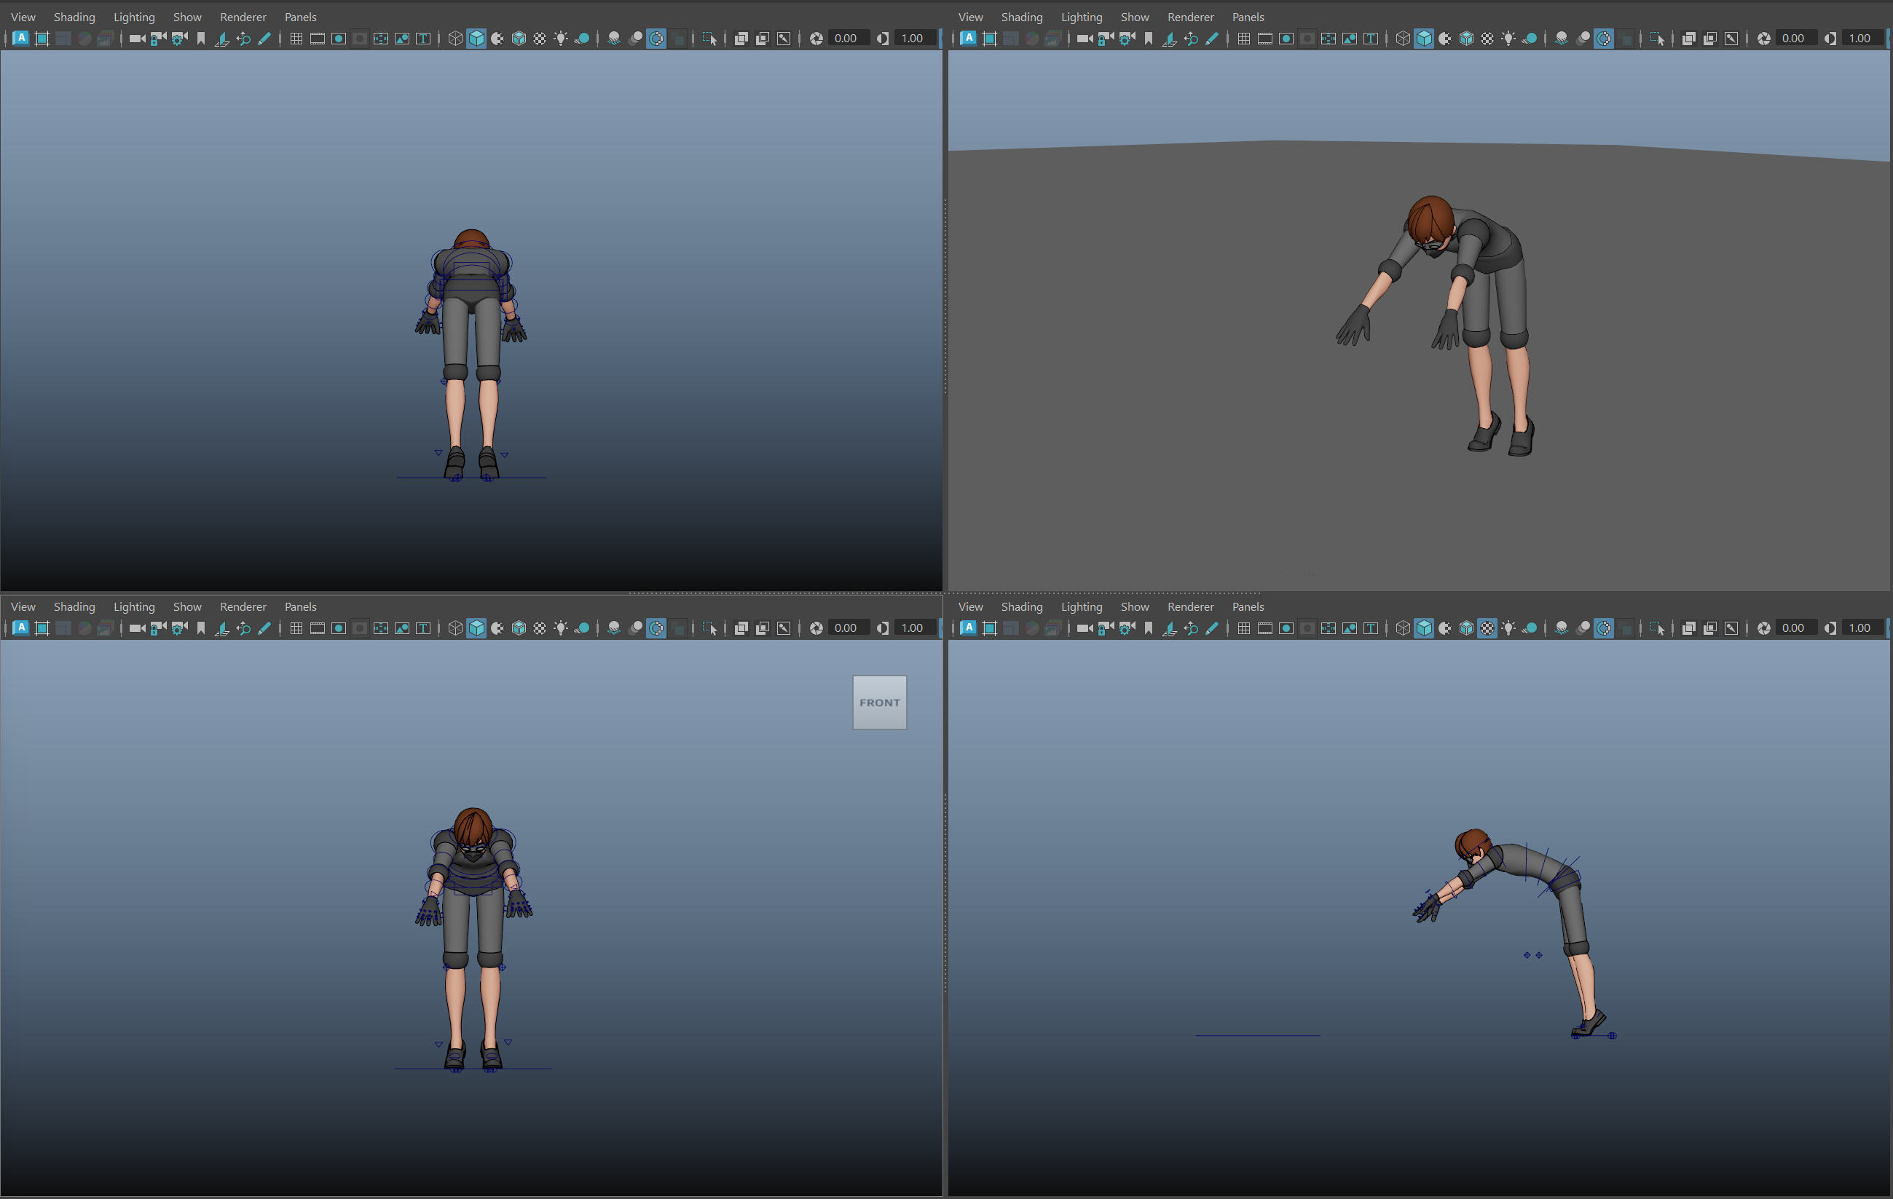The height and width of the screenshot is (1199, 1893).
Task: Click Isolate Select in top-right perspective panel
Action: pyautogui.click(x=1657, y=38)
